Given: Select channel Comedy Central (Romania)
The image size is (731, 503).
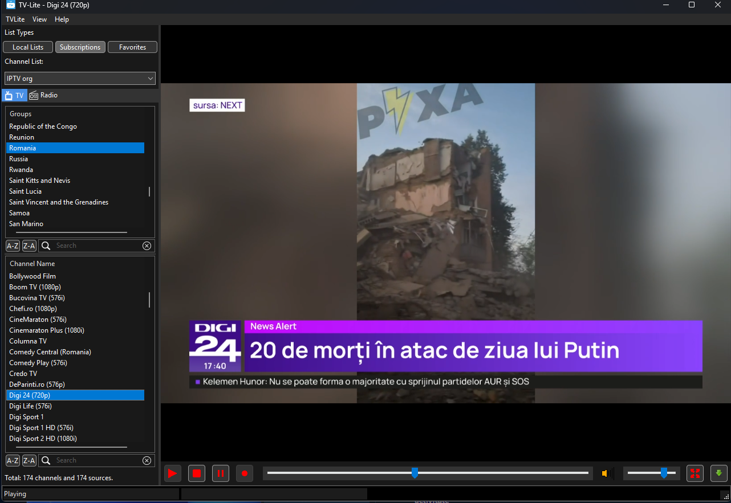Looking at the screenshot, I should point(75,352).
